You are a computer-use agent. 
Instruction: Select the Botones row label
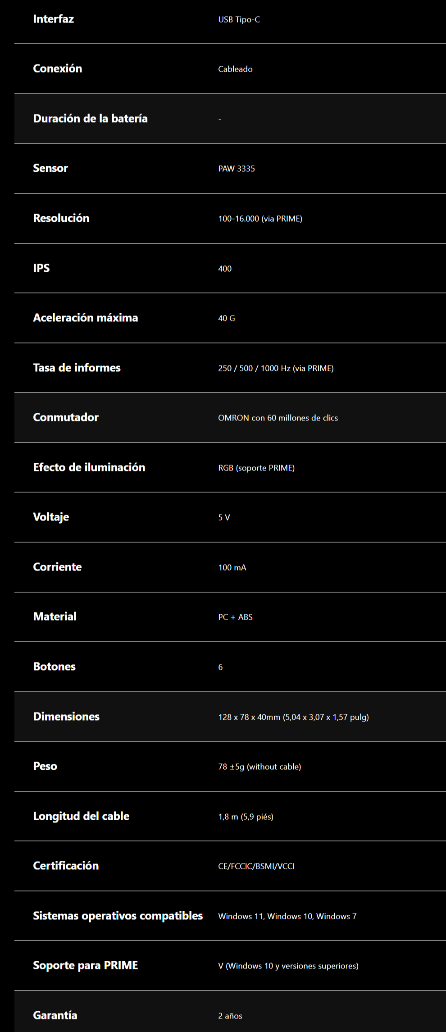pos(54,667)
